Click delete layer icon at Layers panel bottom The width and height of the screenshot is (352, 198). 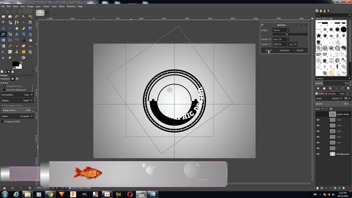[x=348, y=188]
